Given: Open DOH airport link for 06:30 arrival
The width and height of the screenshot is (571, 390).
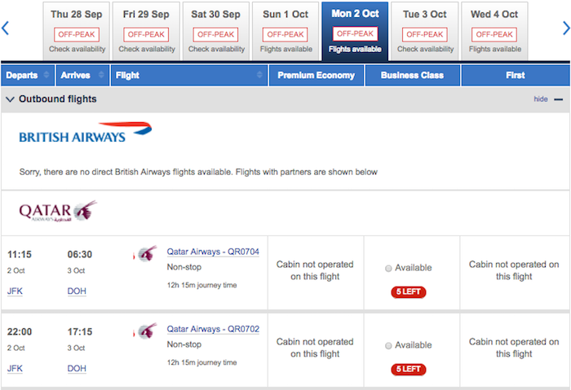Looking at the screenshot, I should [x=77, y=291].
